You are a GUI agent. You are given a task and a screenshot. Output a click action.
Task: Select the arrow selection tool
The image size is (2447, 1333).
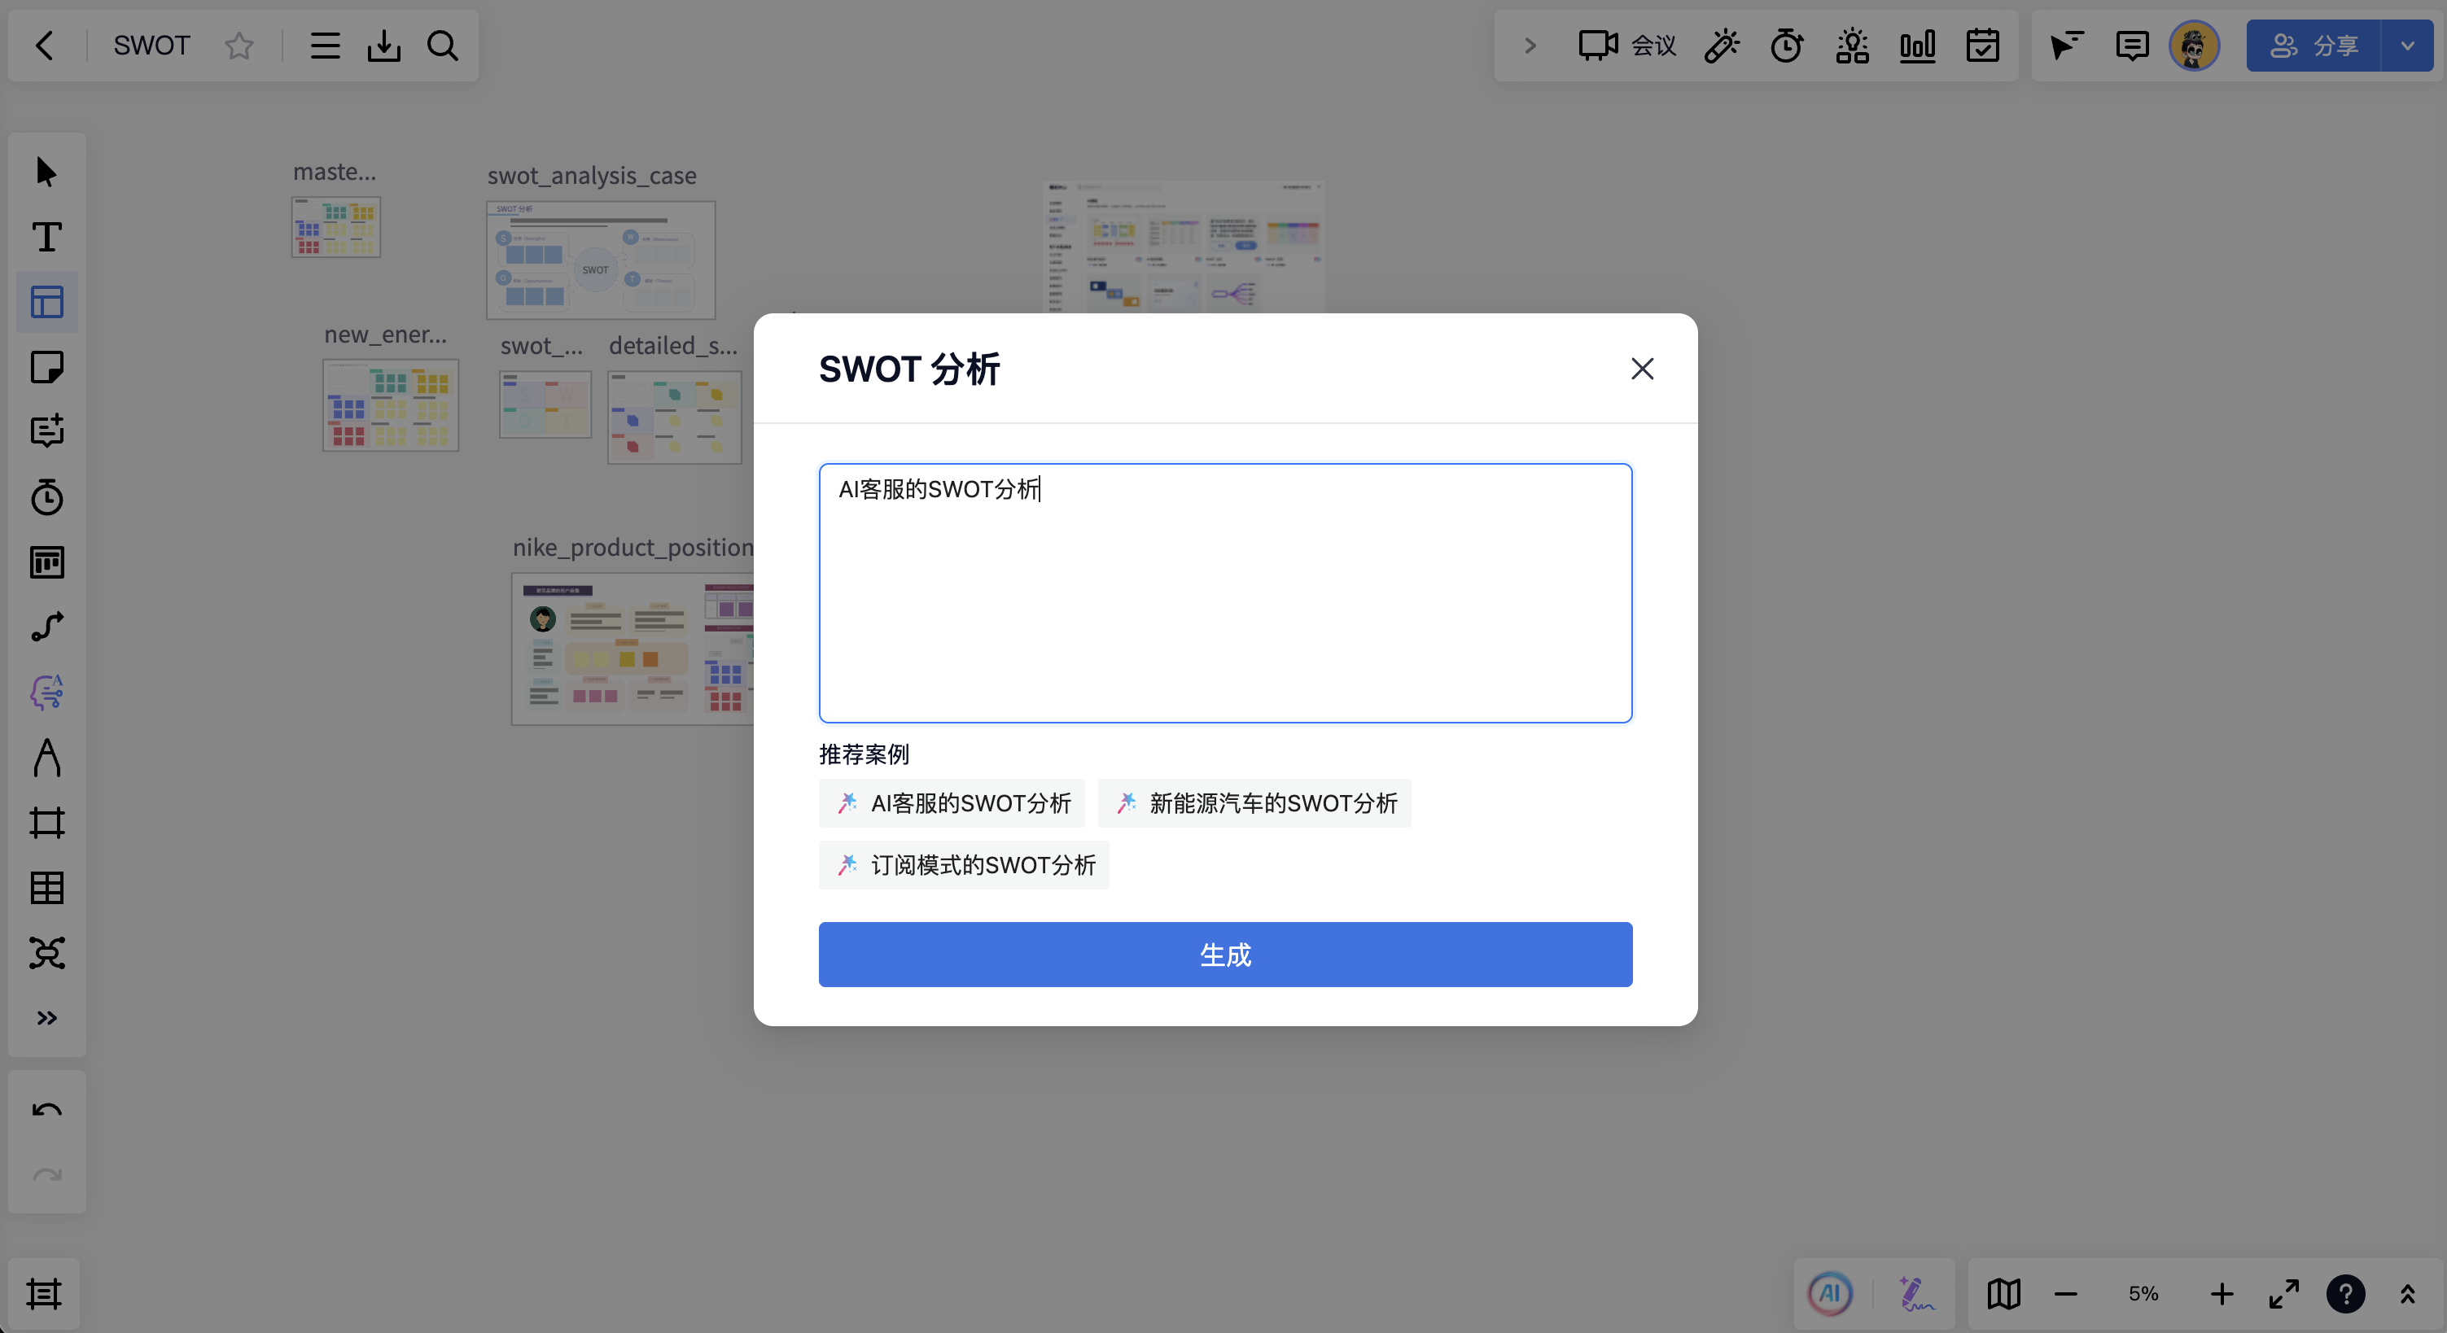point(46,173)
